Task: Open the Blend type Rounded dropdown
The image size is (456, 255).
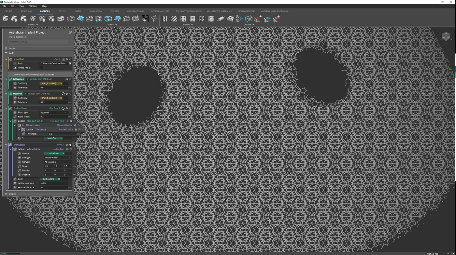Action: 54,113
